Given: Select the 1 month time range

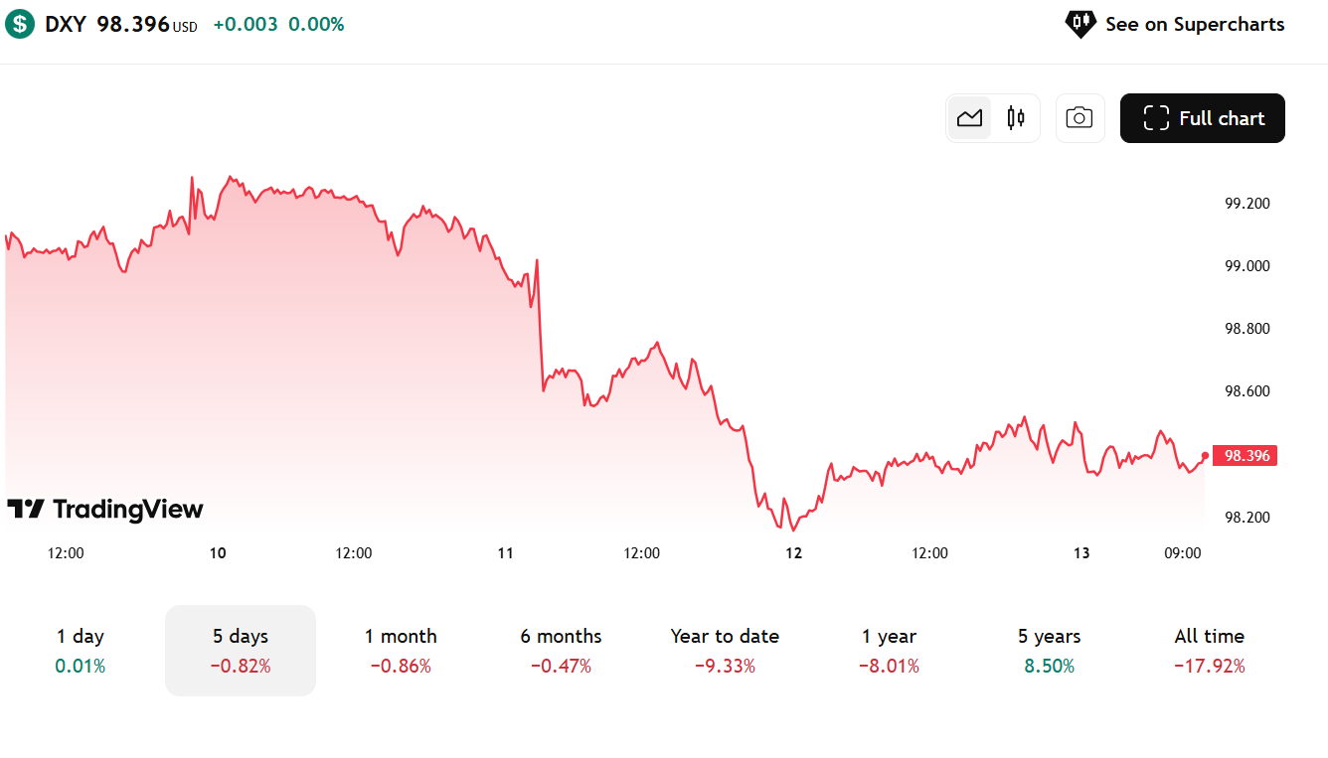Looking at the screenshot, I should pos(401,650).
